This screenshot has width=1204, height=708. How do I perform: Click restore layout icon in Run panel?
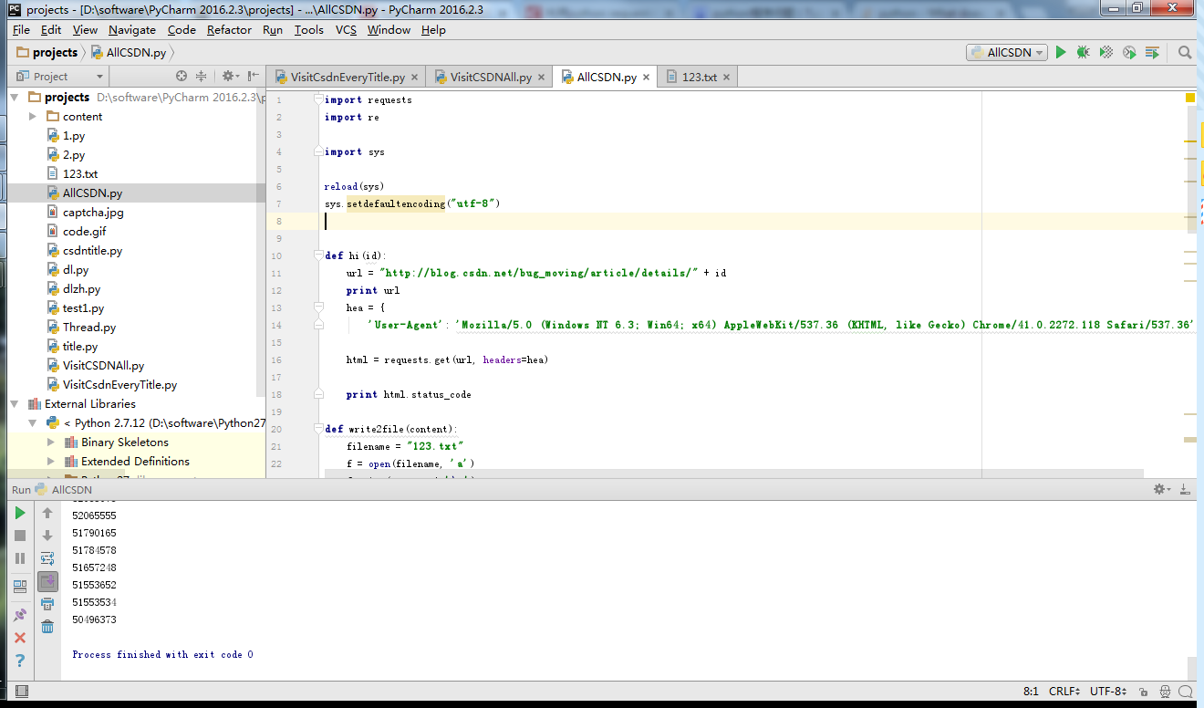(20, 586)
